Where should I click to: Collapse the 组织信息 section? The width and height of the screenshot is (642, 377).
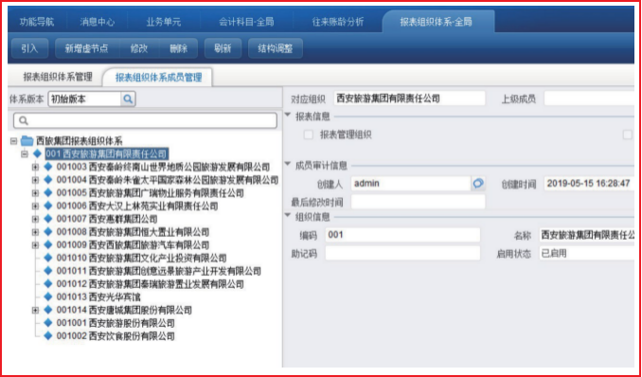288,216
